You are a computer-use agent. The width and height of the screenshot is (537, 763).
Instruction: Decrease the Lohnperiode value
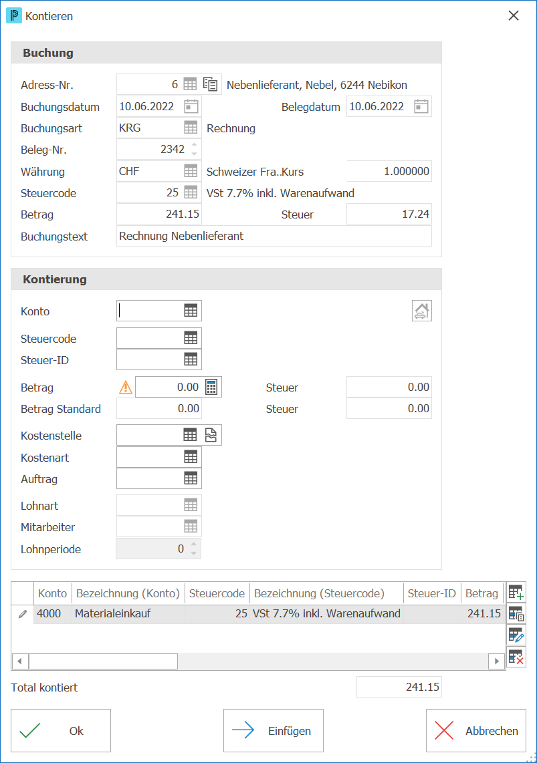click(x=193, y=554)
